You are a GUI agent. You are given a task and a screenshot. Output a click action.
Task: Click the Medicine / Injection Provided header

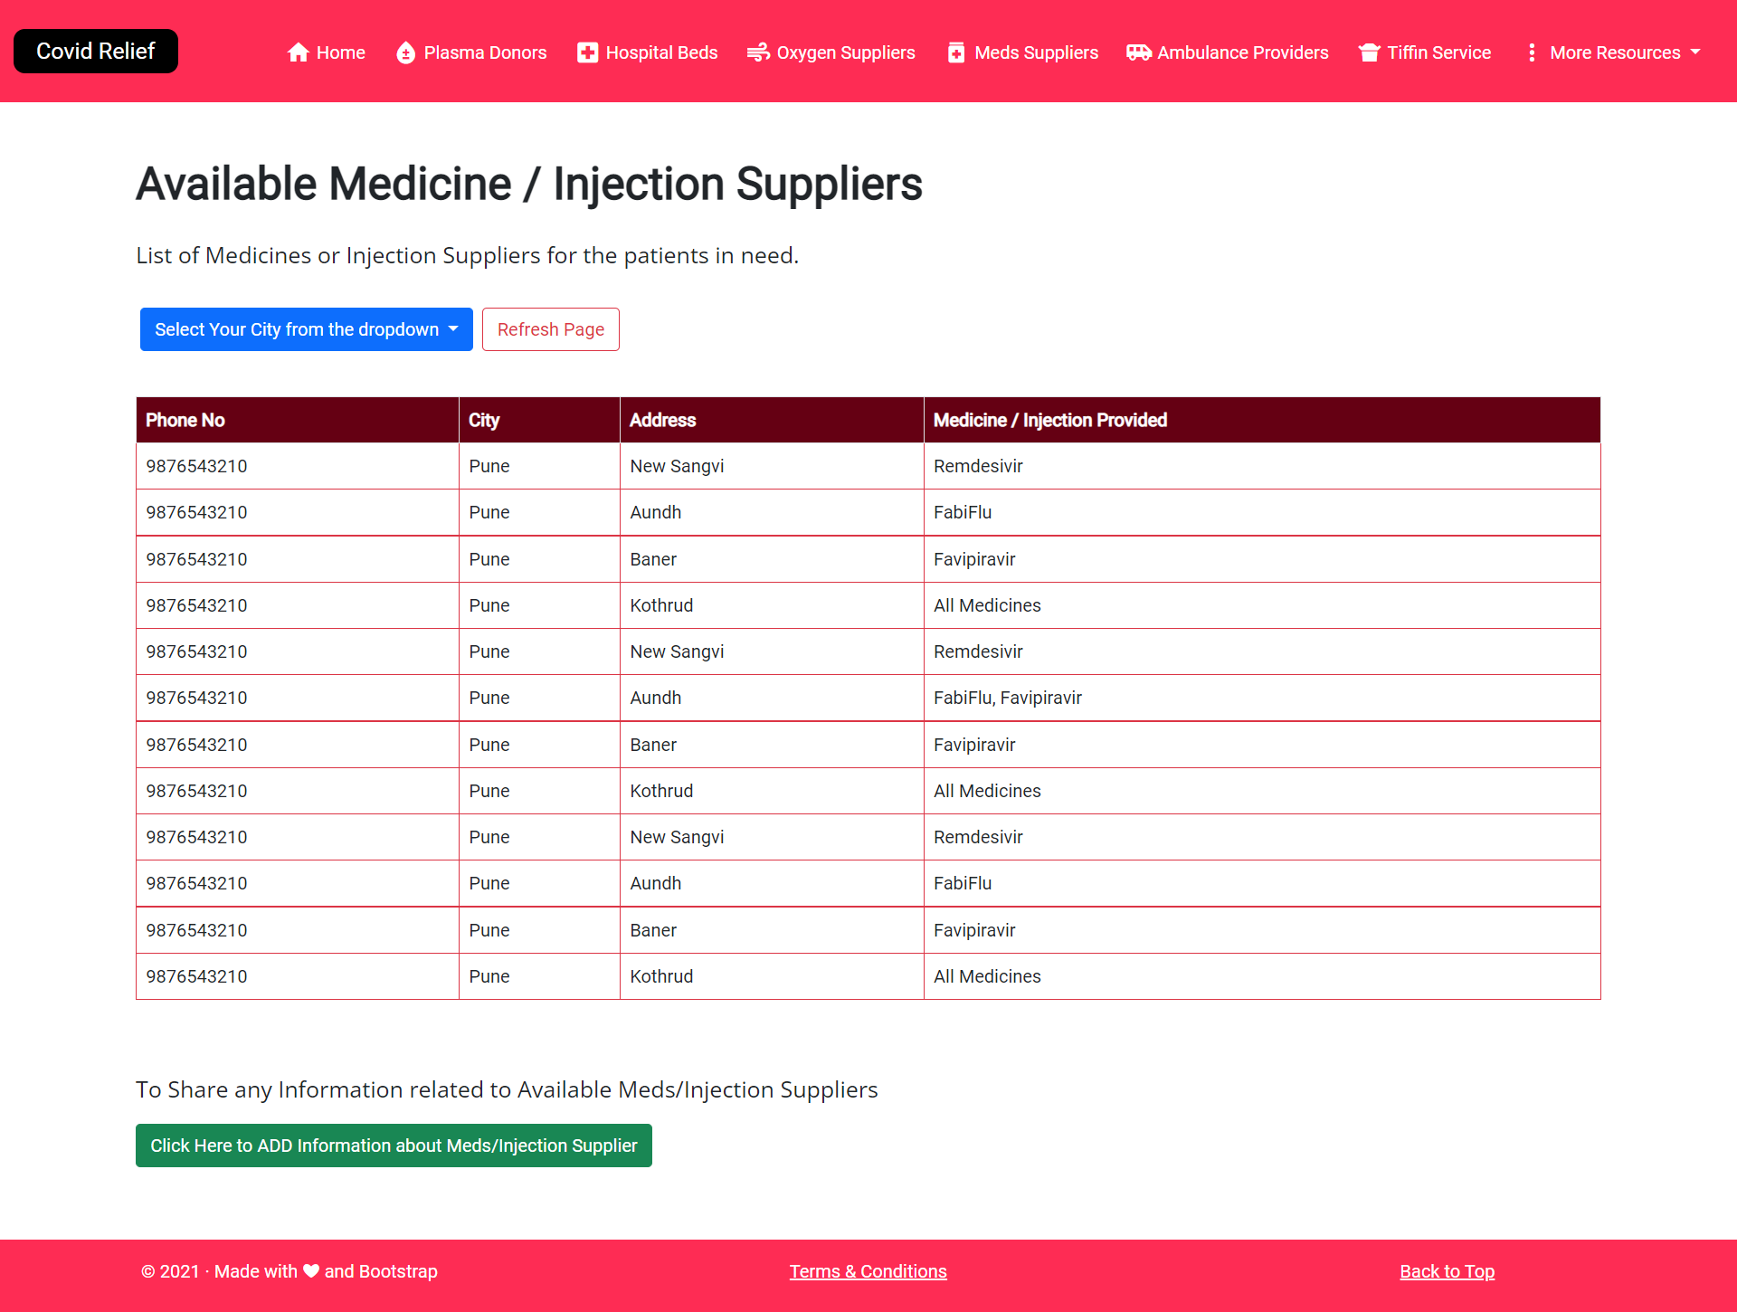tap(1049, 420)
